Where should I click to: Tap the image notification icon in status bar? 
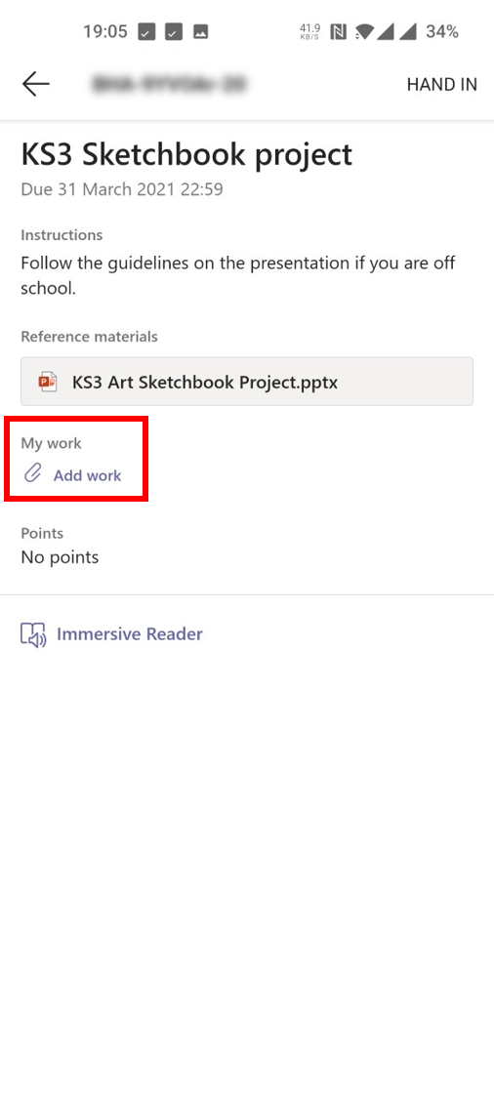tap(200, 31)
